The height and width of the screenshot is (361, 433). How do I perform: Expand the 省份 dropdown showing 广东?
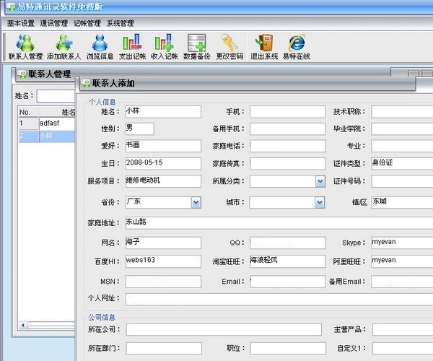[x=196, y=203]
